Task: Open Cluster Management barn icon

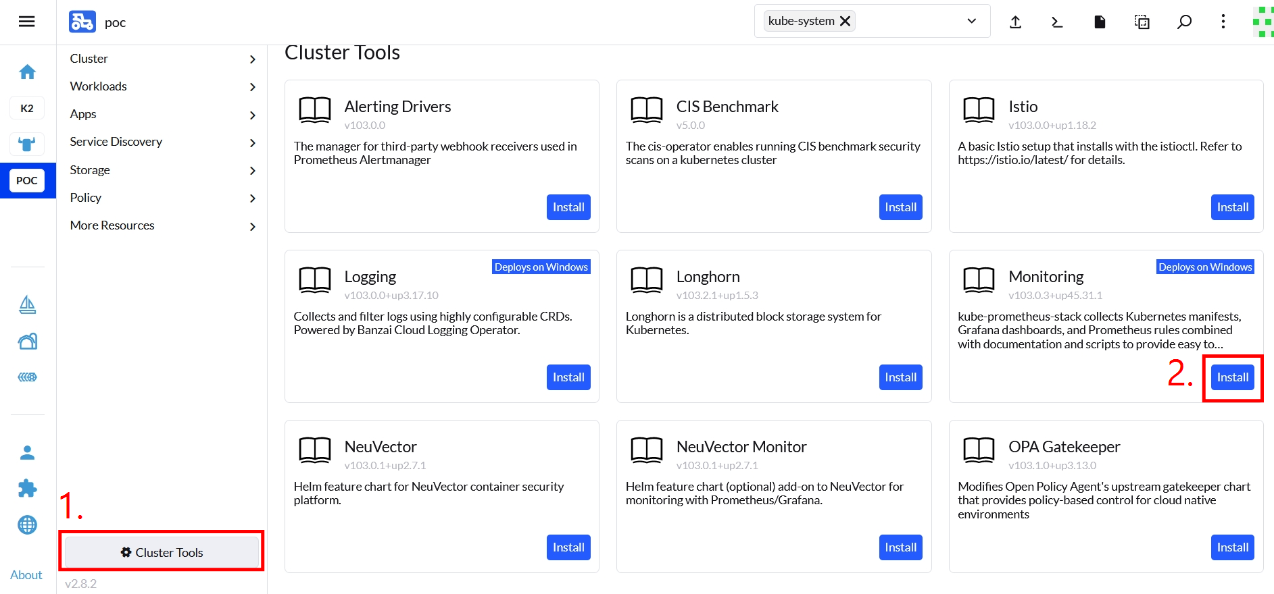Action: pyautogui.click(x=27, y=342)
